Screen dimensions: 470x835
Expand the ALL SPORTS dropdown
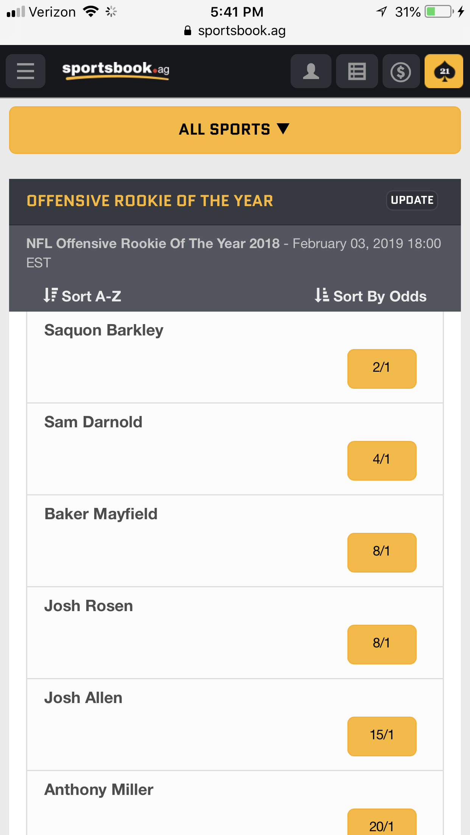(x=235, y=130)
